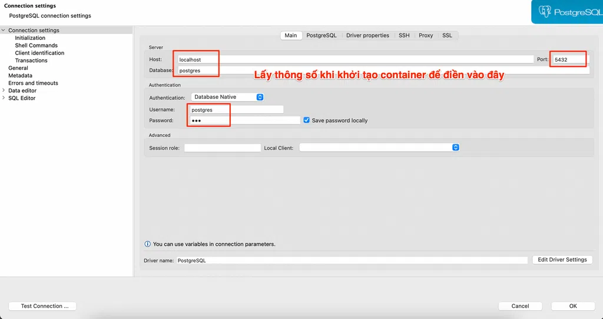Click the PostgreSQL connection settings subtitle
The image size is (603, 319).
pyautogui.click(x=50, y=16)
